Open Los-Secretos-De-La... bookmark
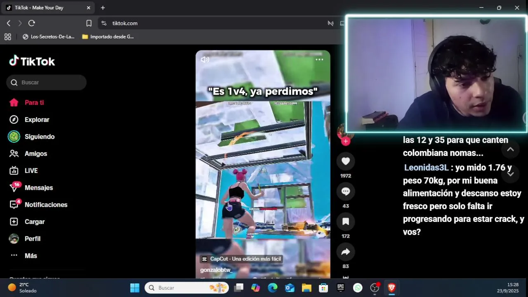The image size is (528, 297). (x=49, y=37)
